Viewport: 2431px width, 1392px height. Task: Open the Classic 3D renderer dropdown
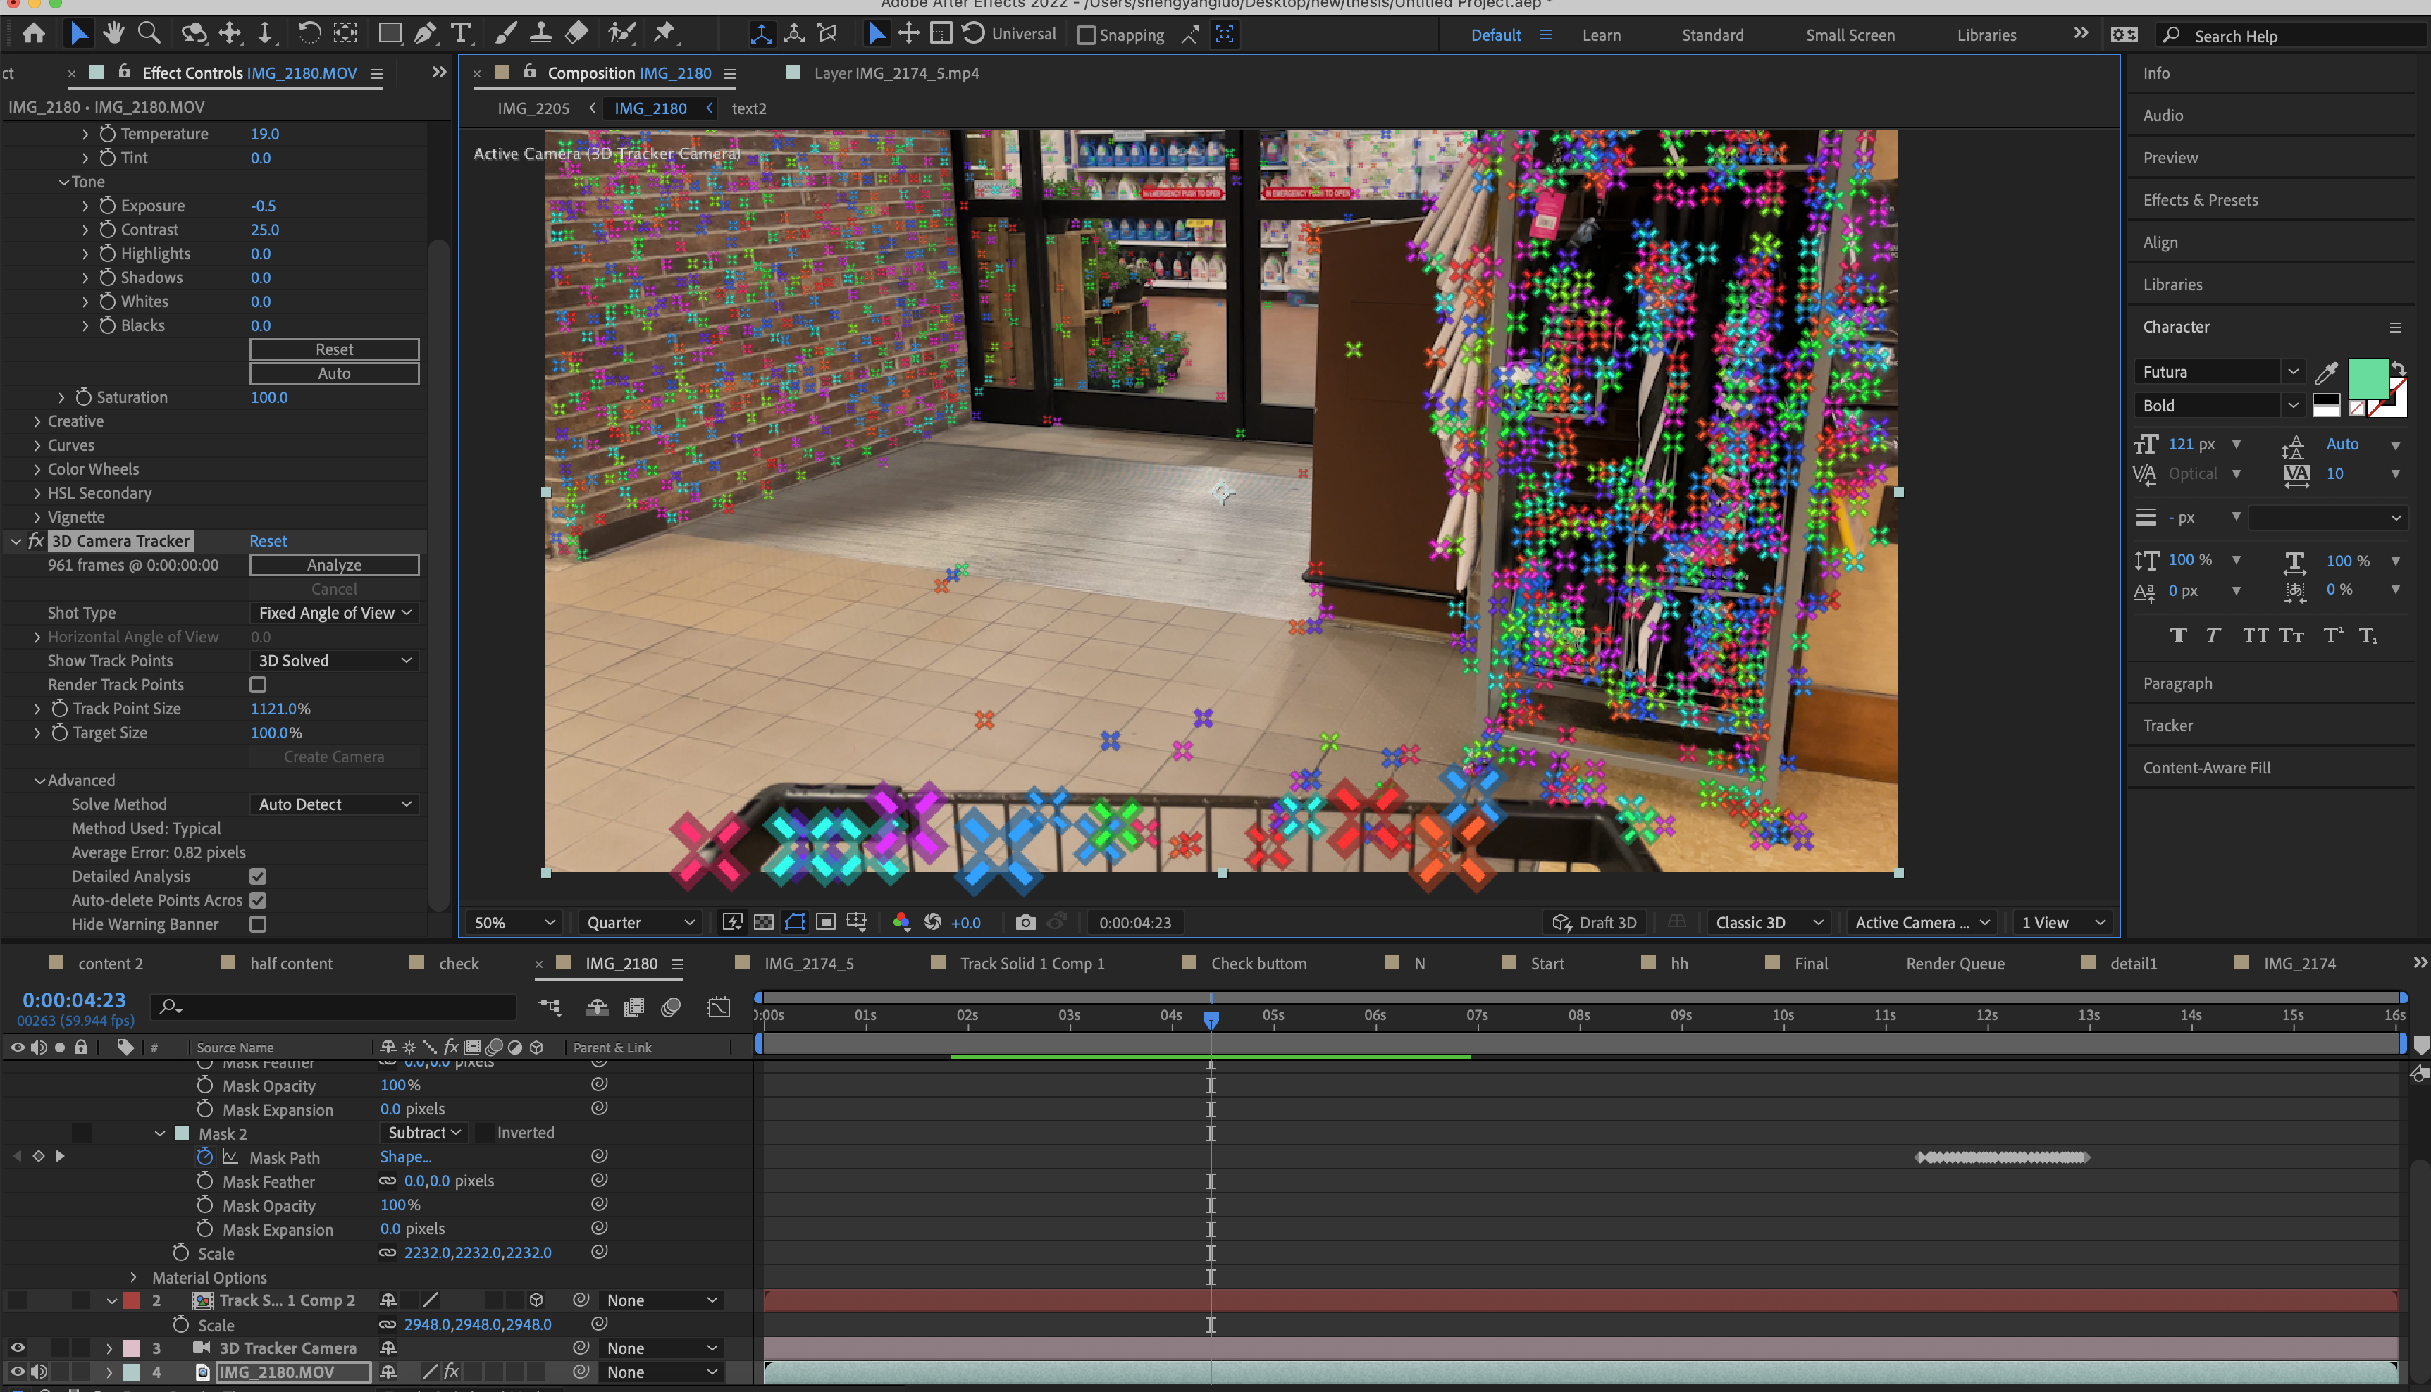(x=1768, y=923)
